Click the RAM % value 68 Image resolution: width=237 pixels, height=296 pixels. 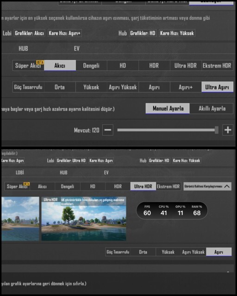(197, 213)
